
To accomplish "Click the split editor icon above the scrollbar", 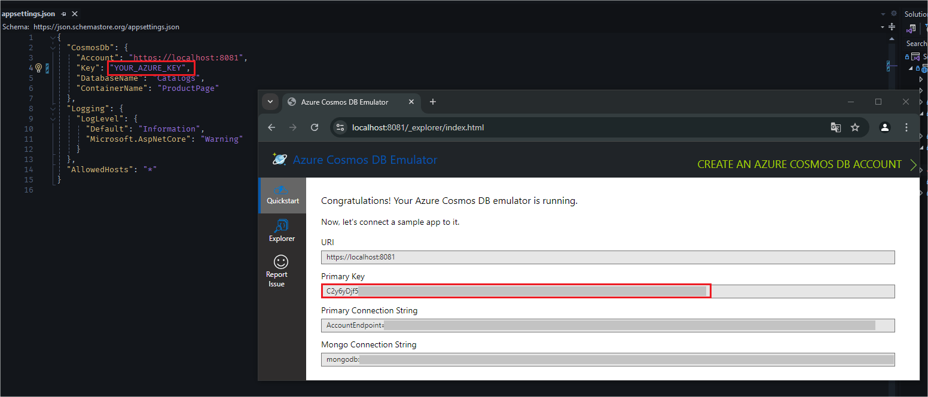I will coord(892,27).
